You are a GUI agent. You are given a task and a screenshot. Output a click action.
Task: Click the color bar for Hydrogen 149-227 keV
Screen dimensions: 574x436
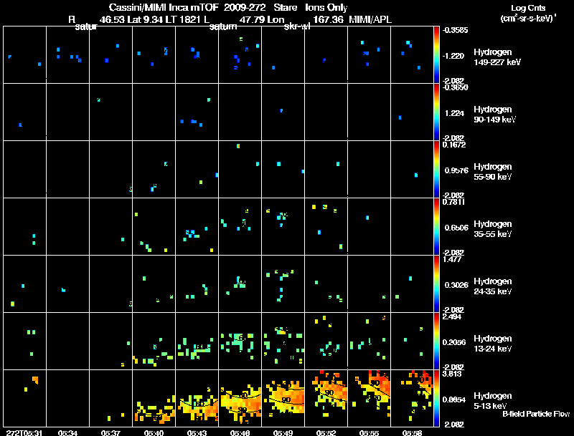coord(436,54)
